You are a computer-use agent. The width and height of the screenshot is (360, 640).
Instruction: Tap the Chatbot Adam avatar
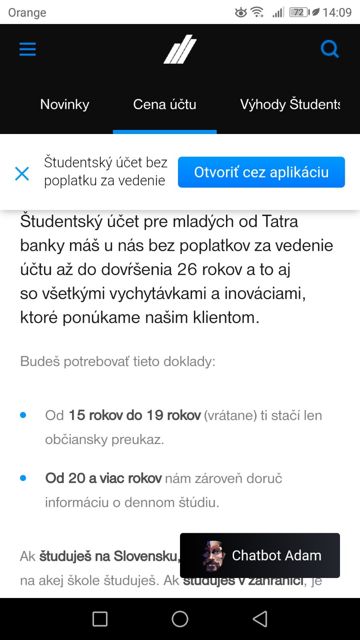[x=213, y=555]
